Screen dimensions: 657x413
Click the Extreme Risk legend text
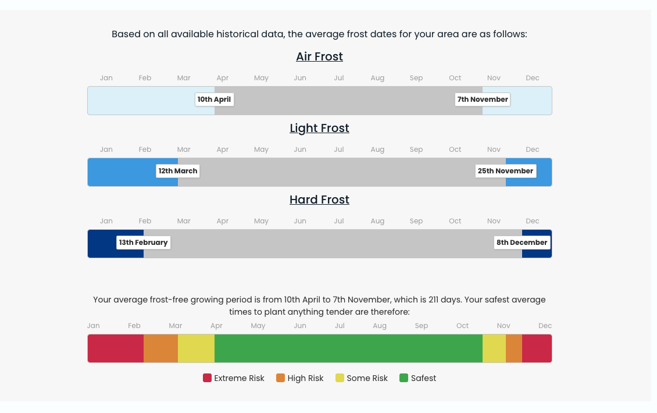pos(239,378)
